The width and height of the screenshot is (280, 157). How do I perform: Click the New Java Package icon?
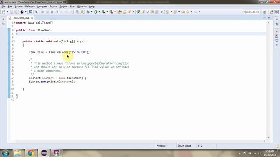click(120, 12)
